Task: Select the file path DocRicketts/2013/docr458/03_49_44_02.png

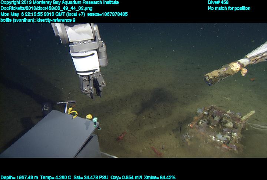Action: 46,9
